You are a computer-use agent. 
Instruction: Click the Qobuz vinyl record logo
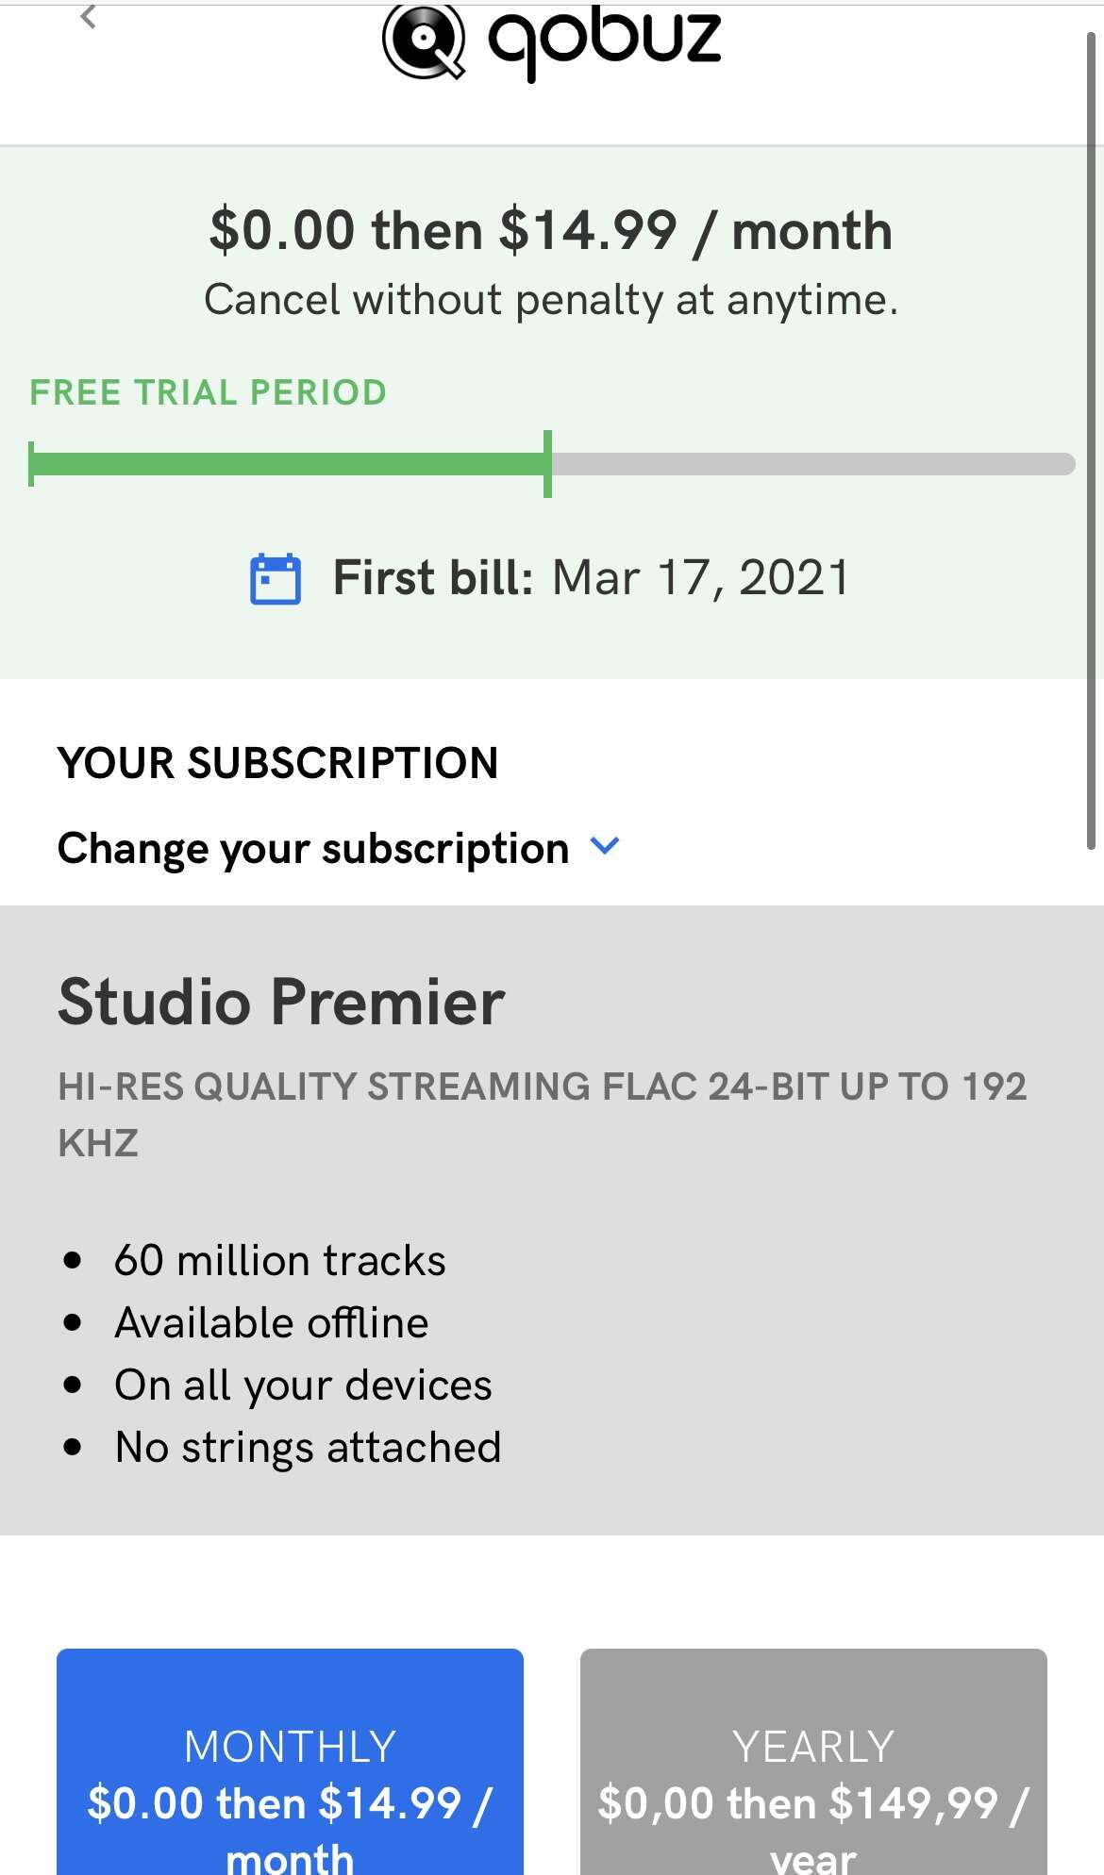coord(424,41)
